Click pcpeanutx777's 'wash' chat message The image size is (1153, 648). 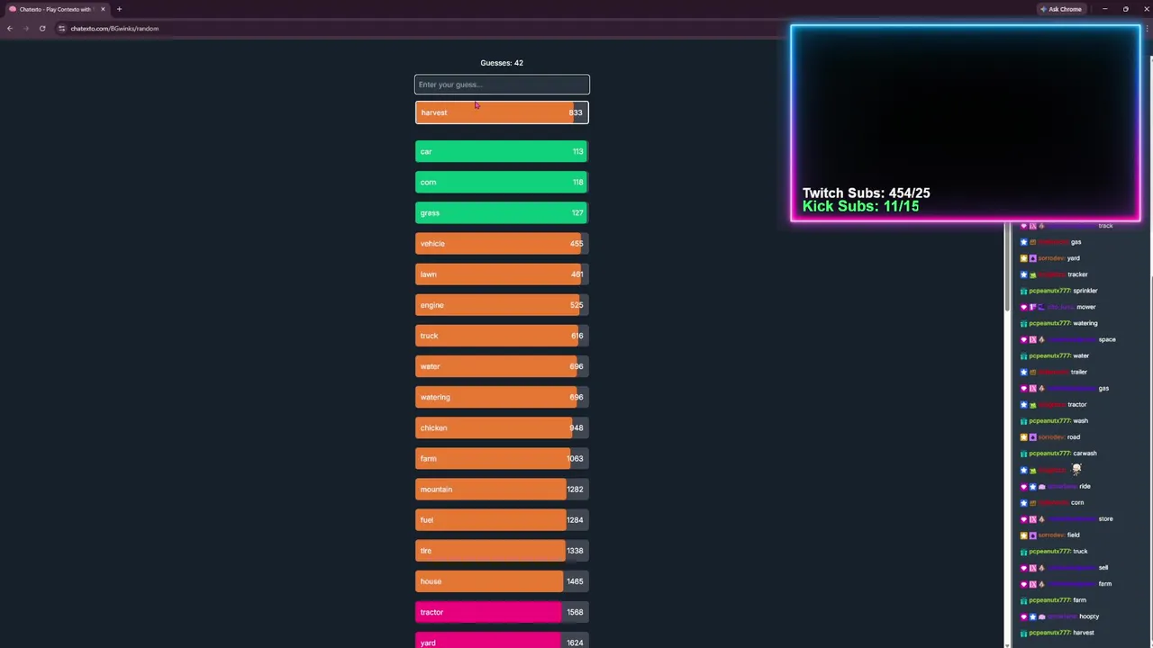[1080, 421]
